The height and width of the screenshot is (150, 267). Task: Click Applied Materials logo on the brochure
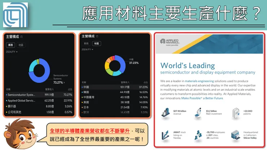point(170,42)
